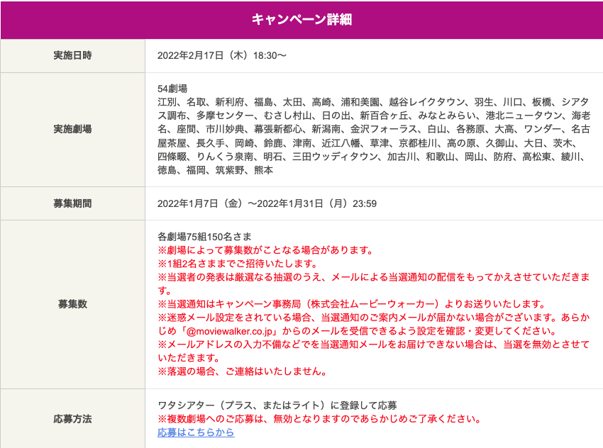Viewport: 603px width, 448px height.
Task: Click the date 2022年2月17日（木）18:30～
Action: coord(222,55)
